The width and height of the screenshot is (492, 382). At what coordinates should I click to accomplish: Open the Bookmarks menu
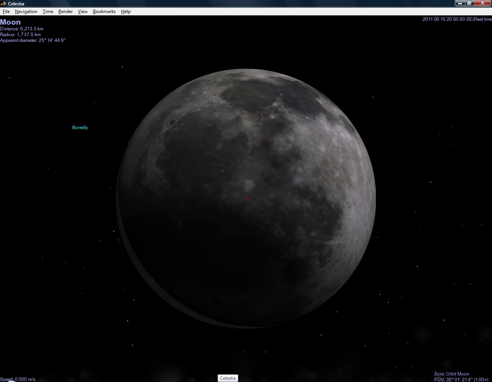pyautogui.click(x=104, y=12)
